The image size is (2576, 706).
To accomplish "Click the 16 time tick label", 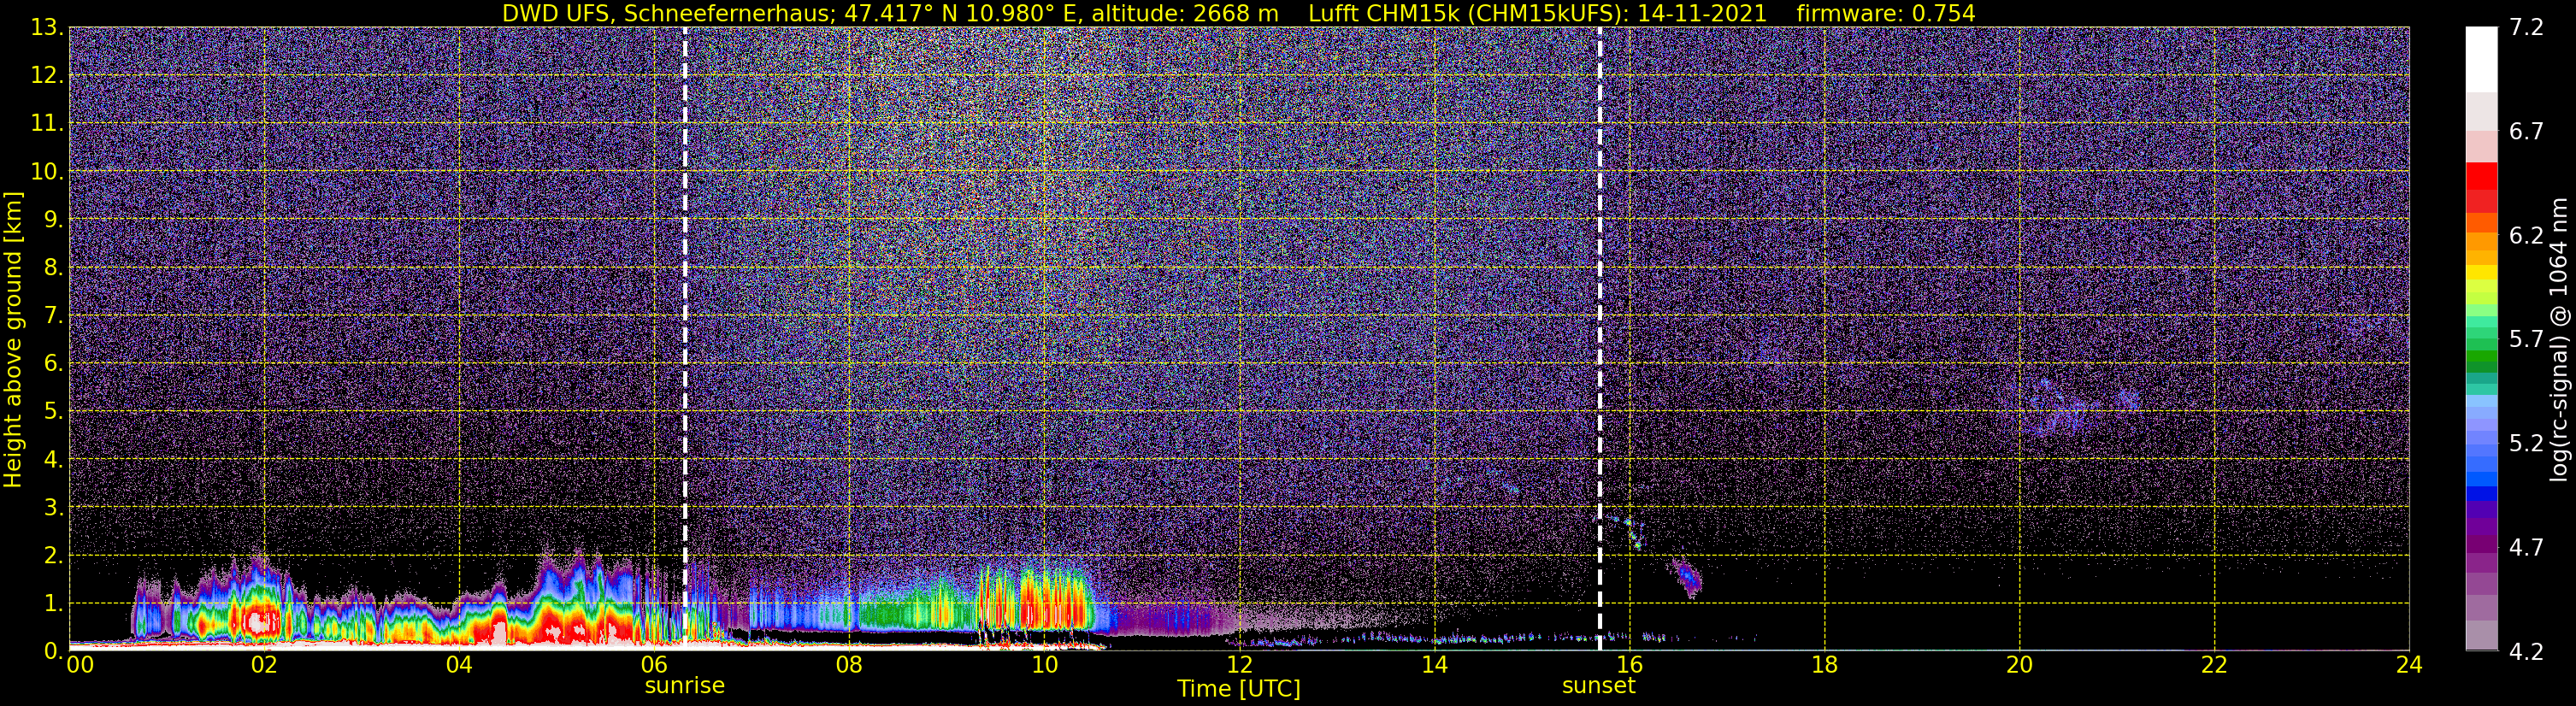I will pyautogui.click(x=1629, y=665).
